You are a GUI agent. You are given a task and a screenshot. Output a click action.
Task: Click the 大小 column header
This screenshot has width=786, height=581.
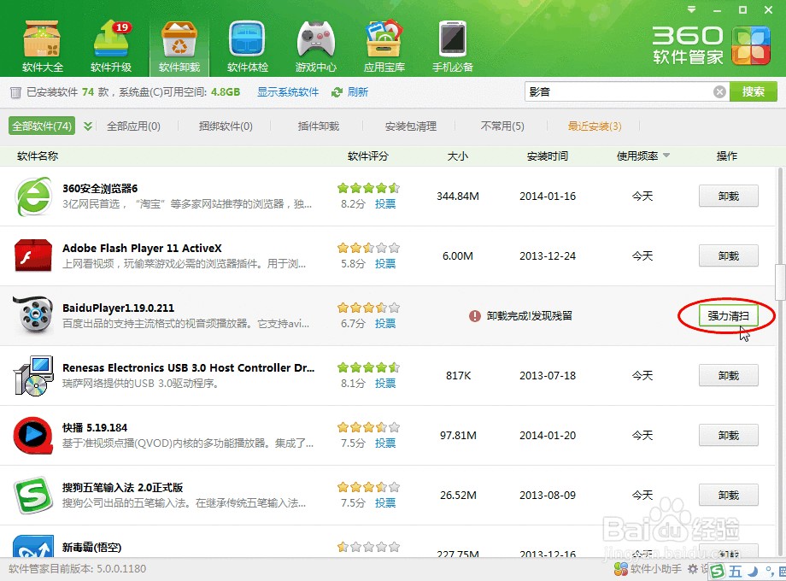click(x=457, y=156)
